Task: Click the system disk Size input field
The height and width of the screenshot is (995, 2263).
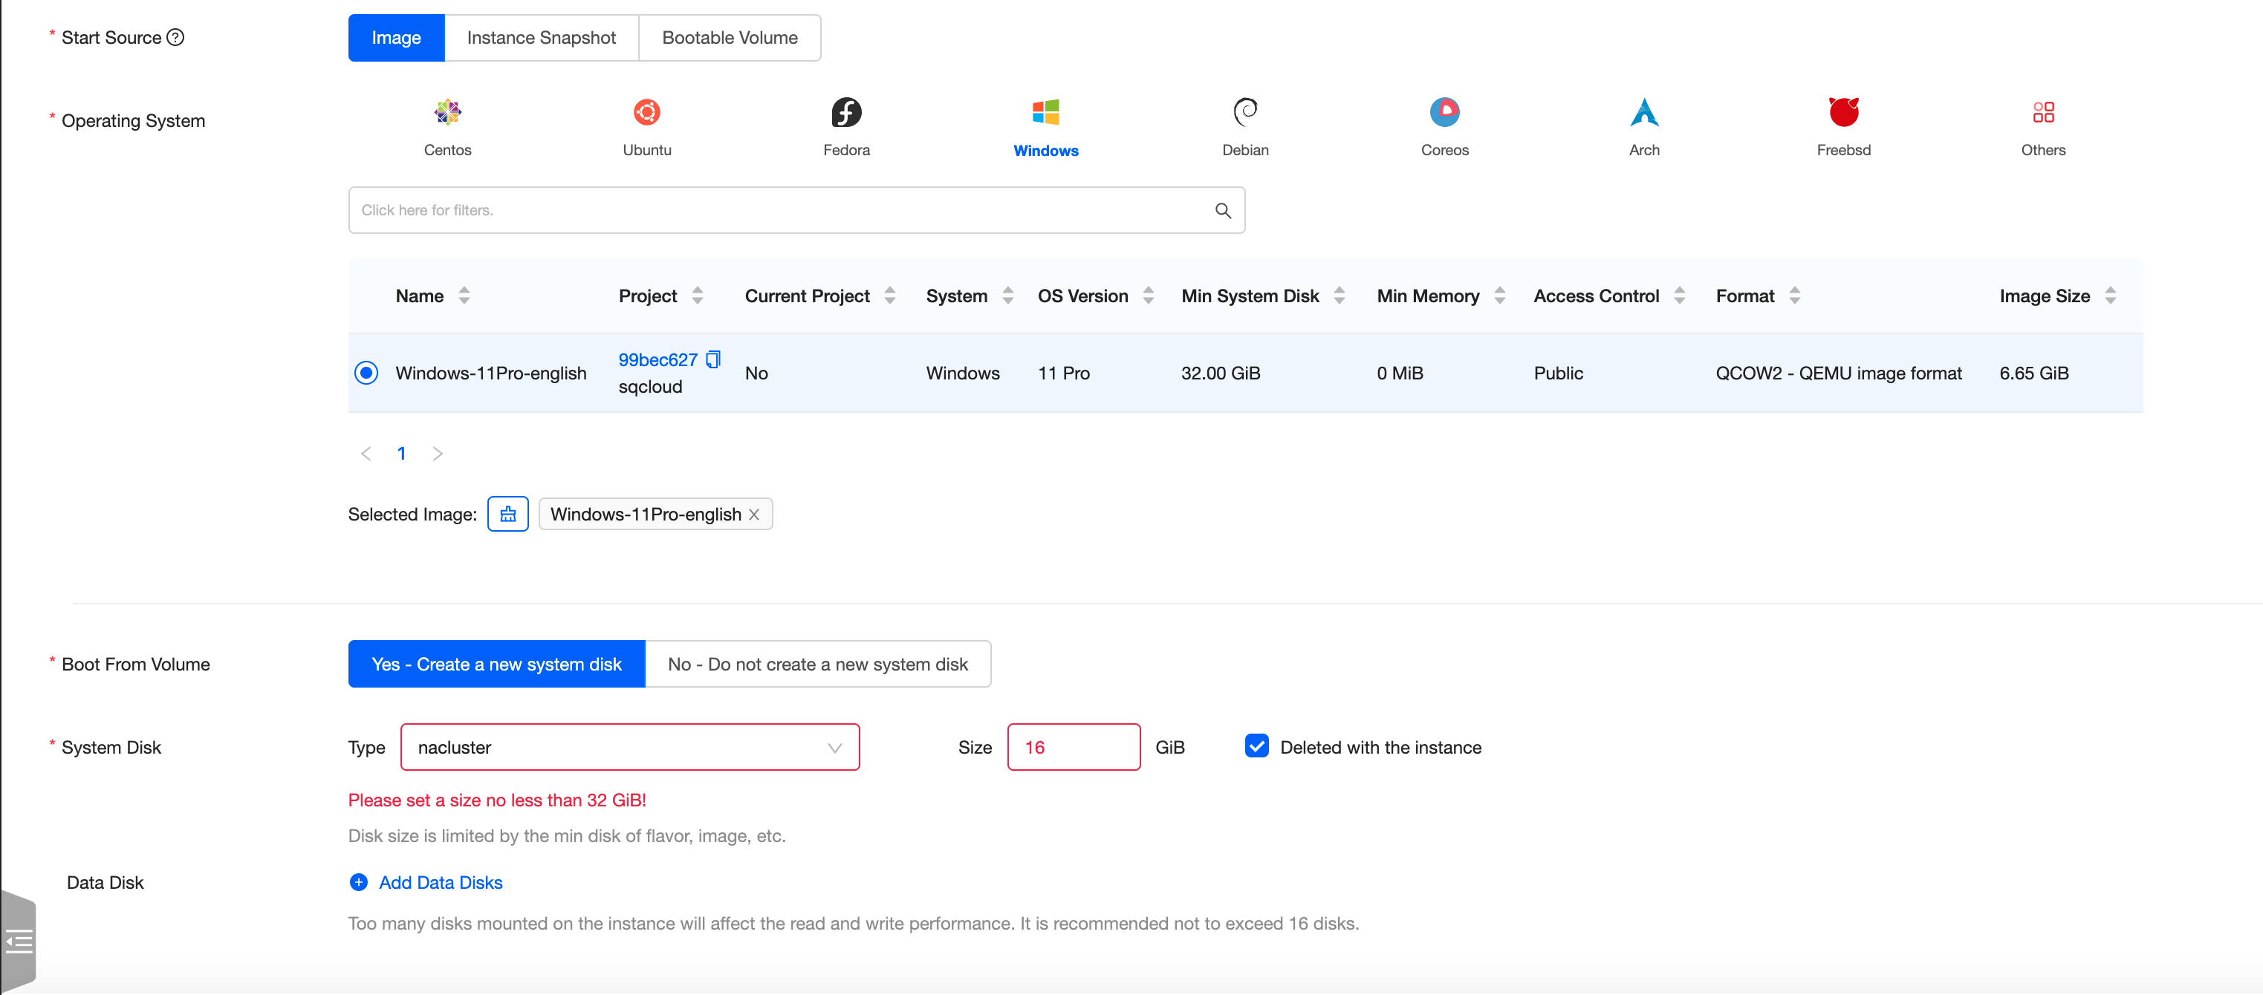Action: 1073,747
